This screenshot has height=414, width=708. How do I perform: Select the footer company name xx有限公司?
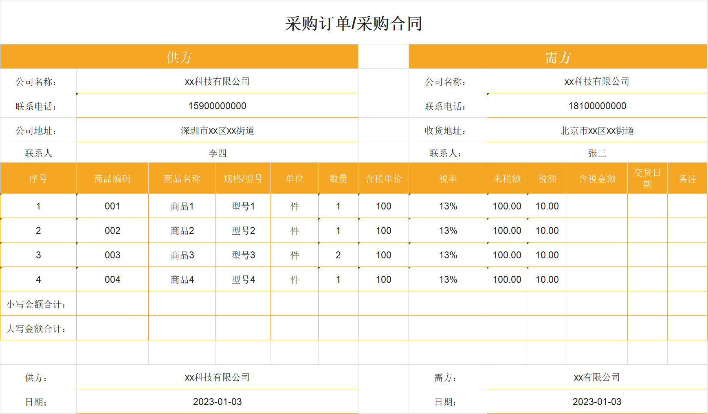[x=597, y=377]
